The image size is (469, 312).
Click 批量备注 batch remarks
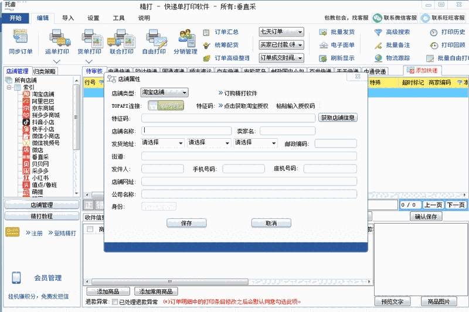click(392, 45)
